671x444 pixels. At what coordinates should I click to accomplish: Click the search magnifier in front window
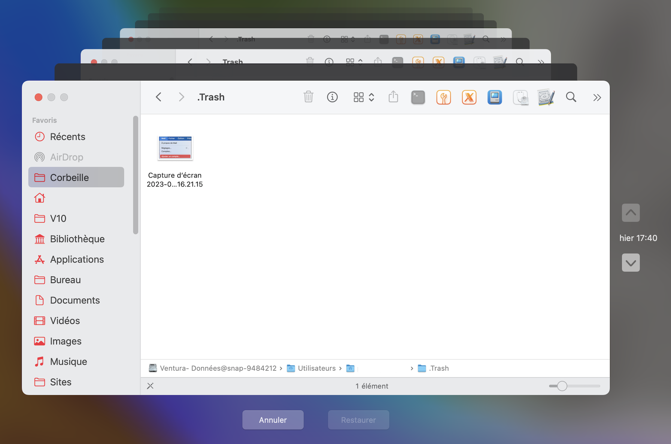click(571, 97)
